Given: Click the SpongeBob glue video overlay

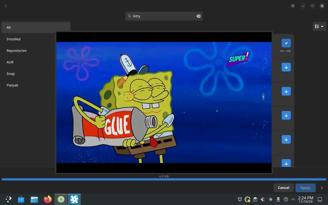Looking at the screenshot, I should (x=164, y=102).
